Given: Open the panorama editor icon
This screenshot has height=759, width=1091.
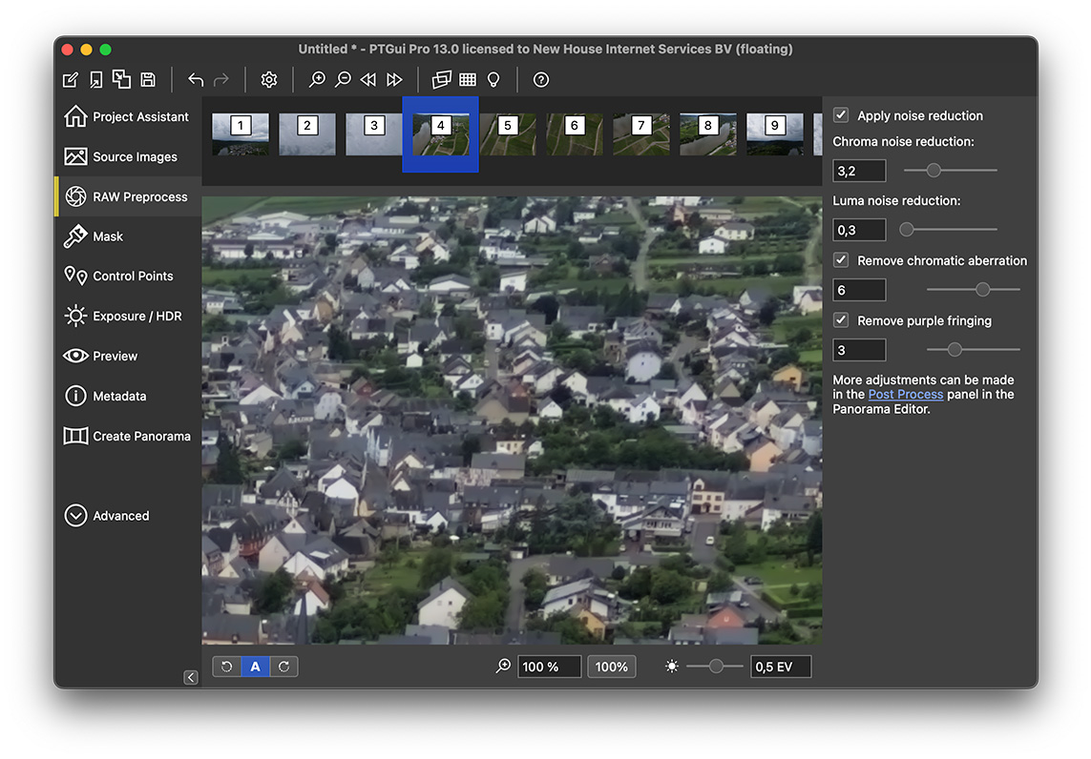Looking at the screenshot, I should tap(442, 80).
